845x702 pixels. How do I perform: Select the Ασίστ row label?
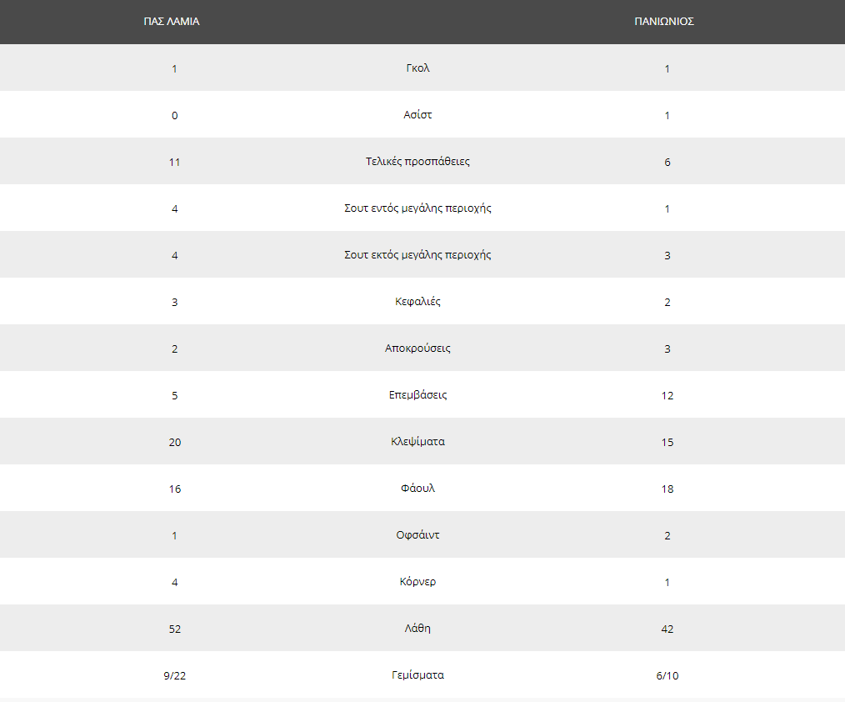point(417,115)
